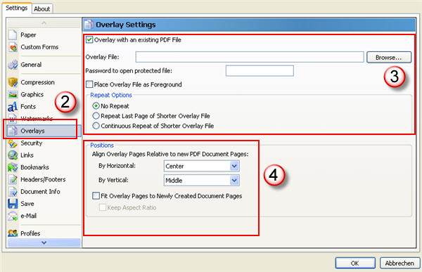This screenshot has width=422, height=272.
Task: Click the Profiles people icon
Action: point(13,233)
